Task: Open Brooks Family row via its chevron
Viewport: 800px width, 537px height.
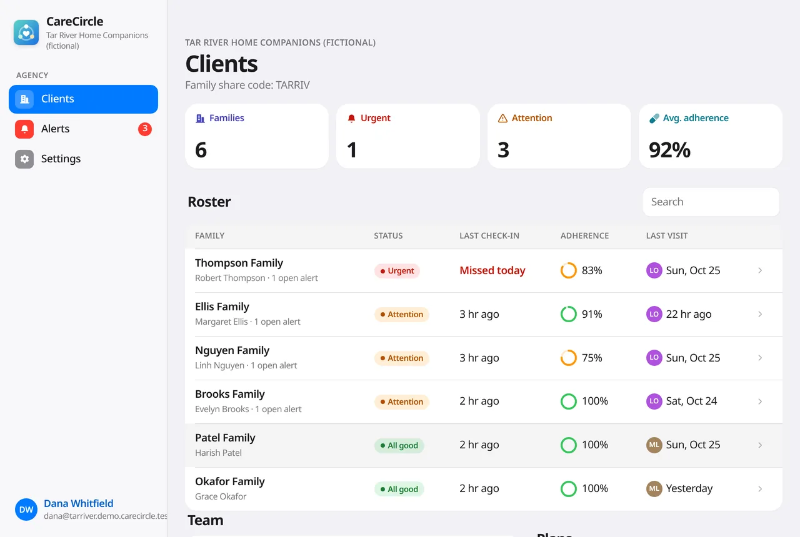Action: coord(760,402)
